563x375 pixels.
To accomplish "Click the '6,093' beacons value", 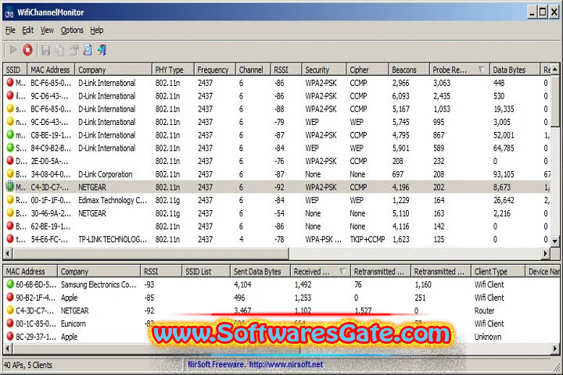I will [400, 96].
